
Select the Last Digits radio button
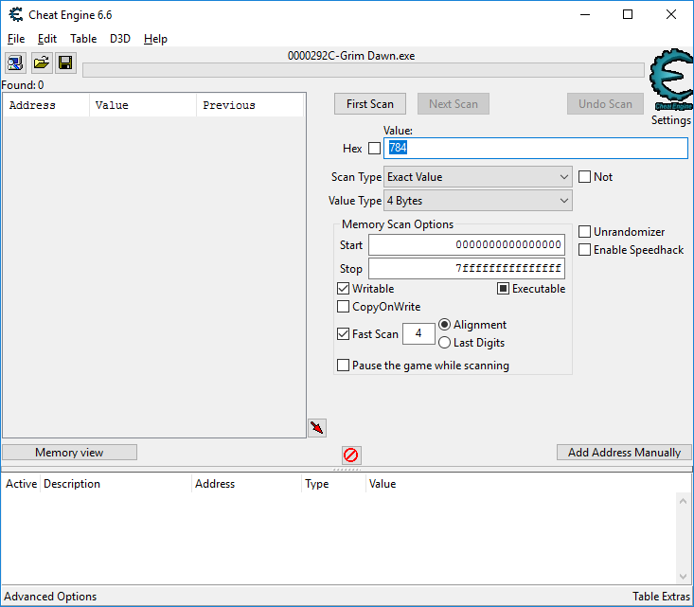[444, 343]
